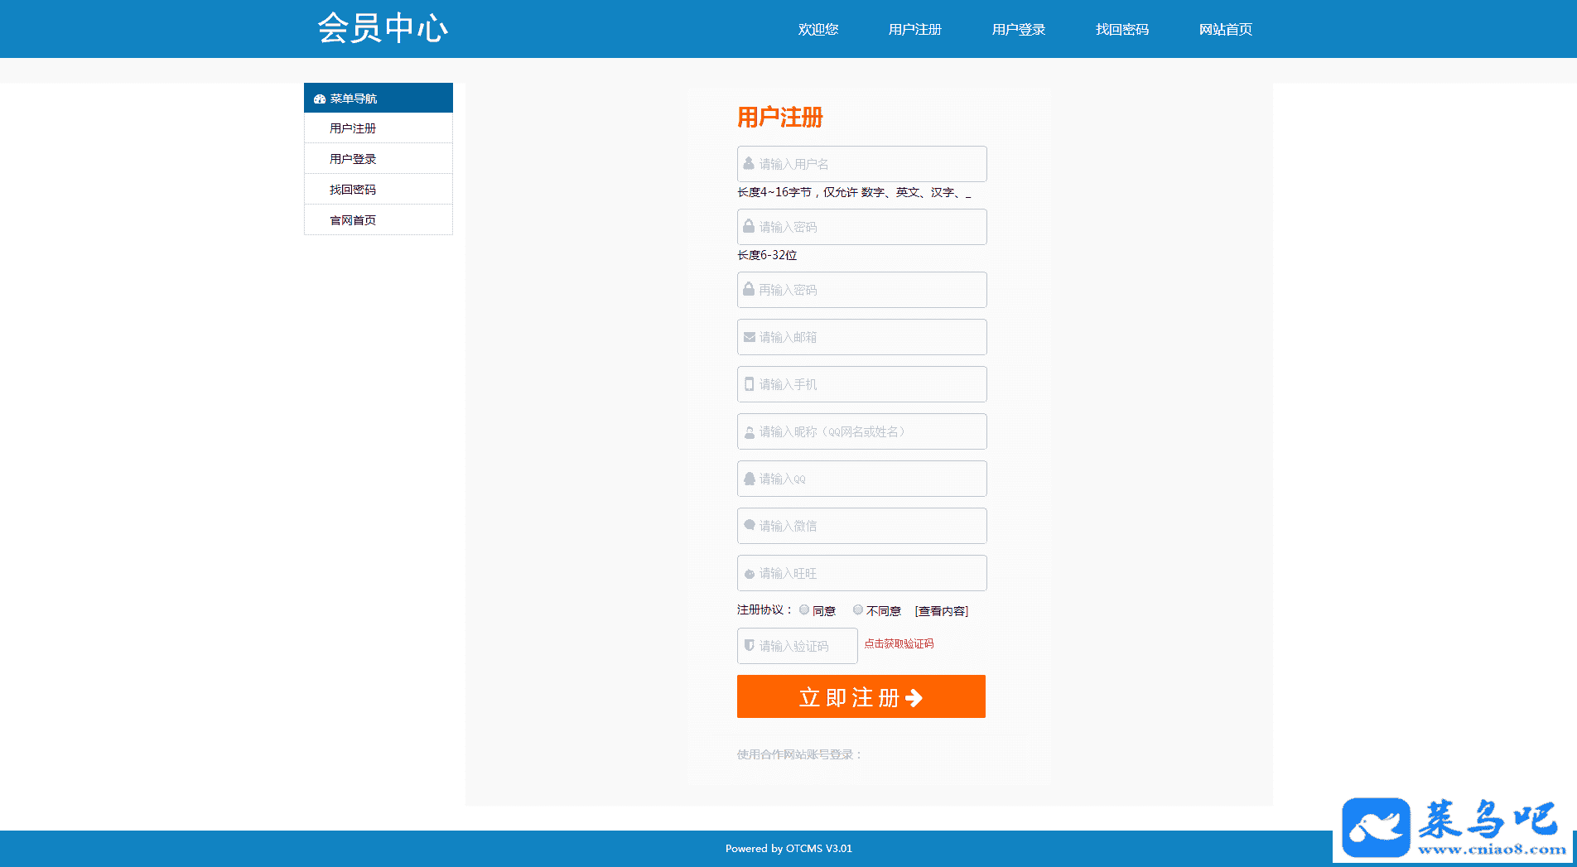
Task: Focus the 再输入密码 confirm password field
Action: pyautogui.click(x=861, y=290)
